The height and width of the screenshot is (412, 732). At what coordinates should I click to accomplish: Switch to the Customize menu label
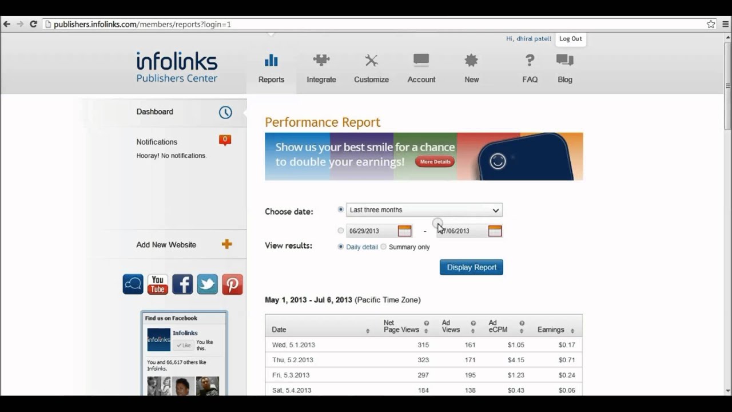[371, 80]
